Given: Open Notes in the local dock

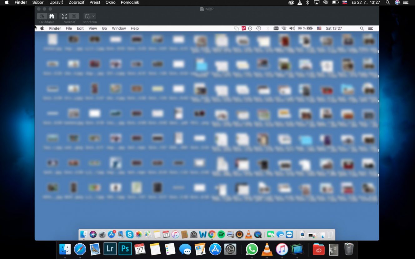Looking at the screenshot, I should pyautogui.click(x=155, y=249).
